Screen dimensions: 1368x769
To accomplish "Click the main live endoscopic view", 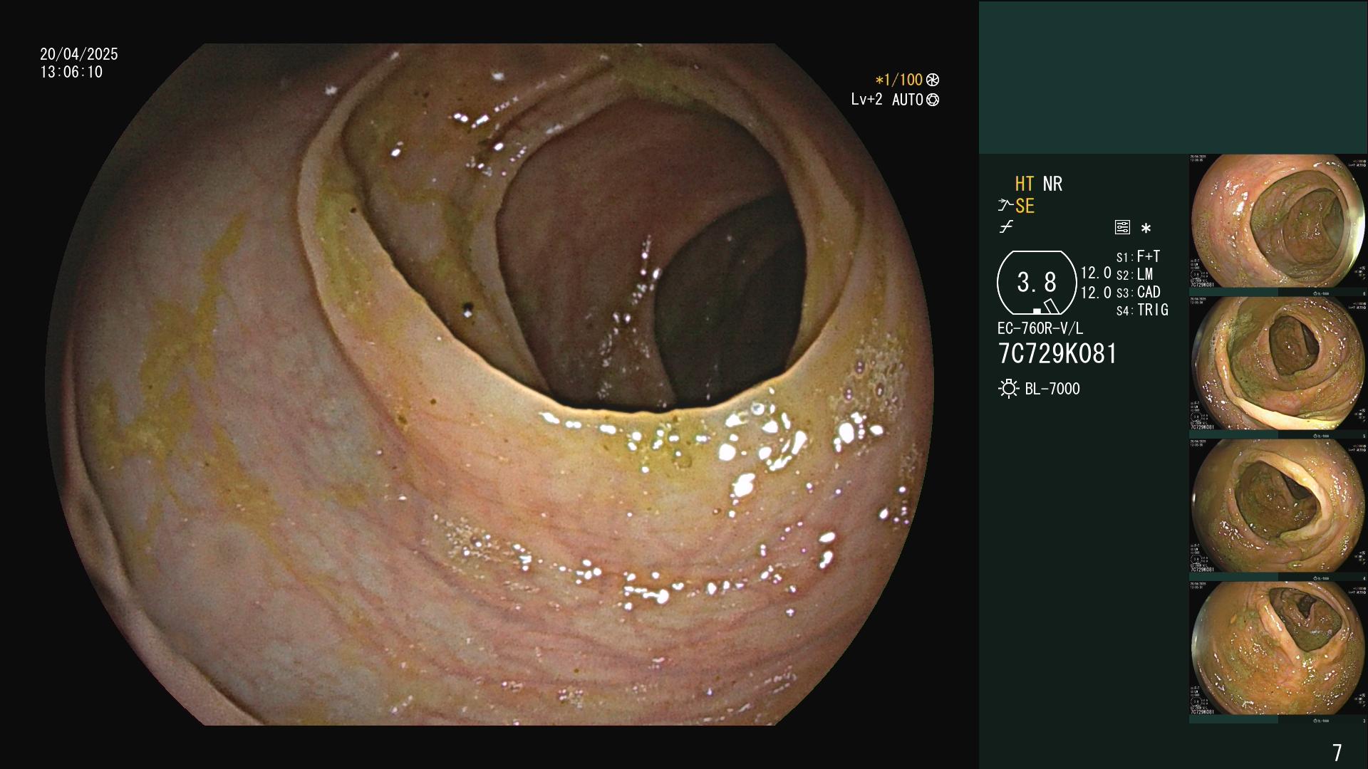I will pos(490,384).
